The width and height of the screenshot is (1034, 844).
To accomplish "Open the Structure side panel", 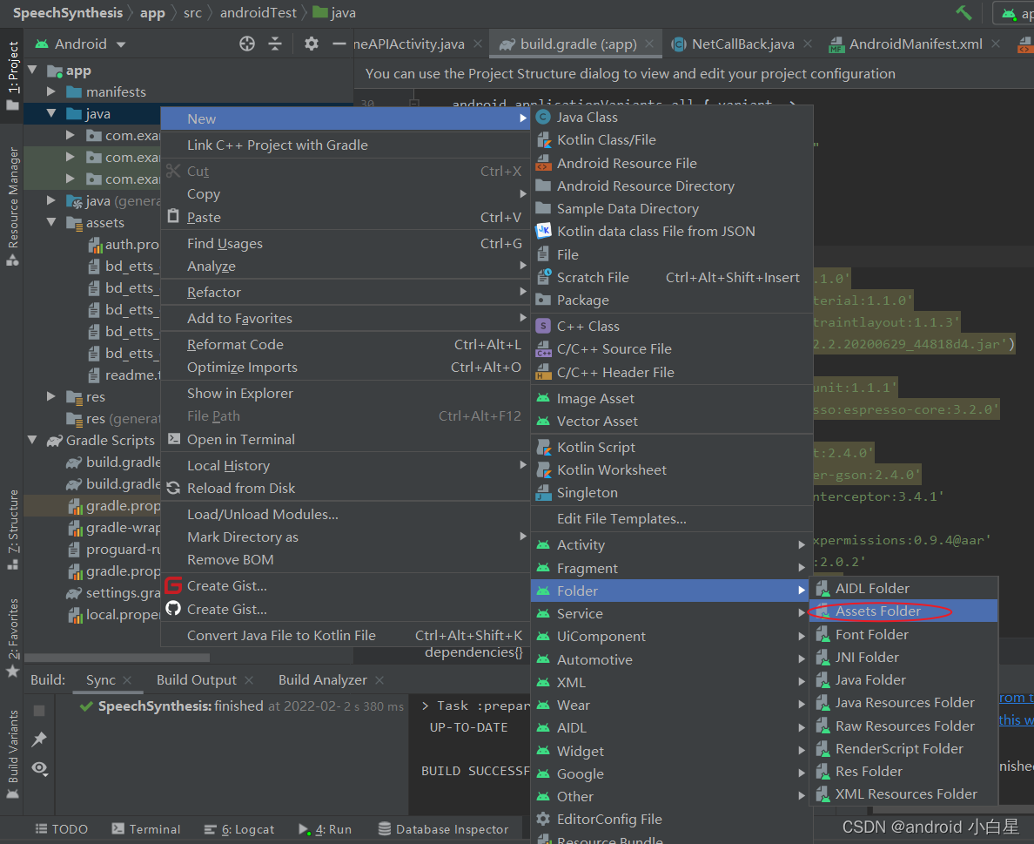I will [12, 530].
